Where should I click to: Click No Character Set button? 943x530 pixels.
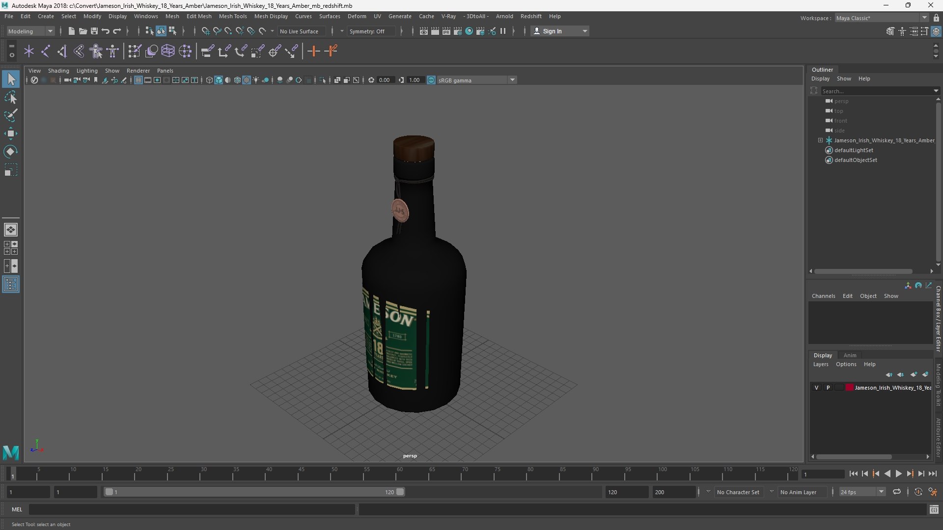click(738, 492)
